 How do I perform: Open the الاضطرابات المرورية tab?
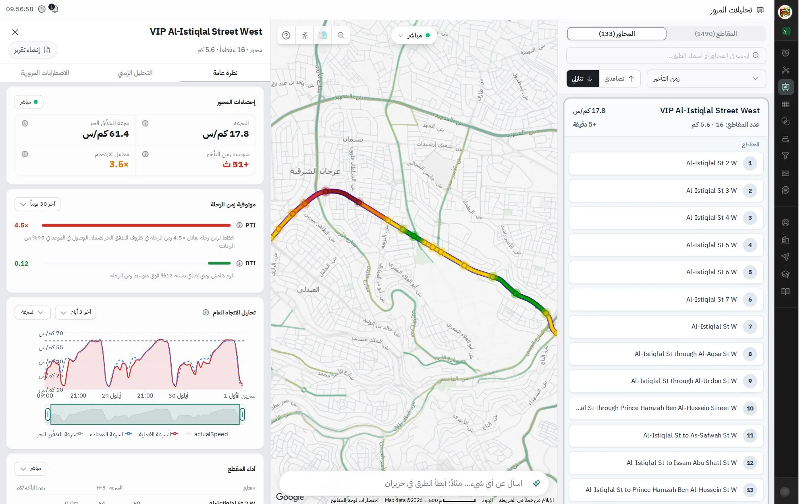click(x=45, y=73)
